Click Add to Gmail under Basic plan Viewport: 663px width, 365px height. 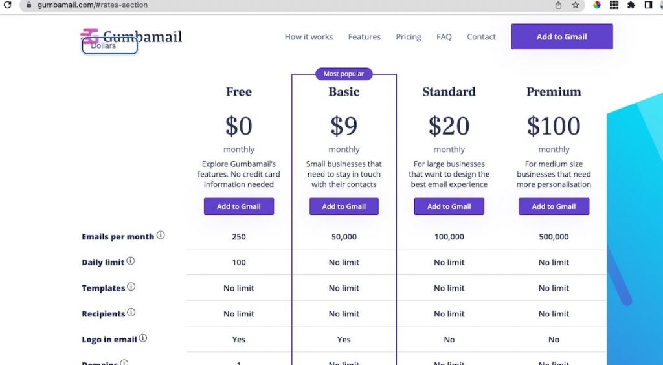coord(344,206)
